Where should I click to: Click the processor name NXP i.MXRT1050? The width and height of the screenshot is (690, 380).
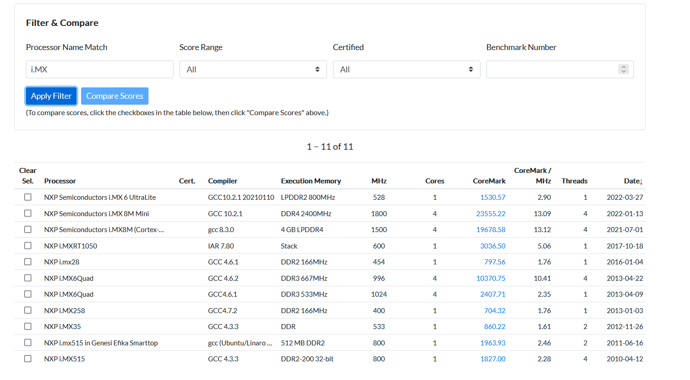[71, 246]
